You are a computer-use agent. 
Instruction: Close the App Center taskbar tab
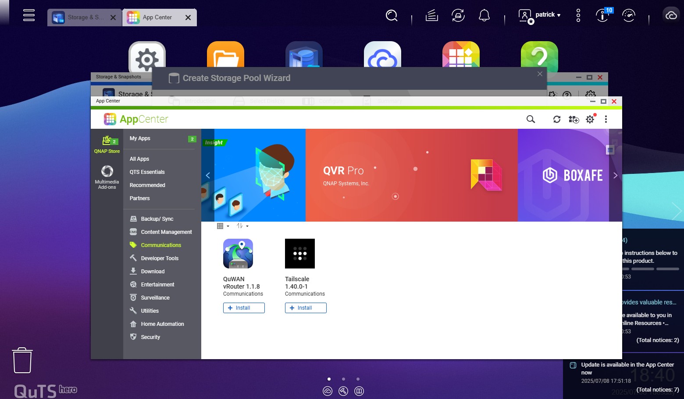188,18
